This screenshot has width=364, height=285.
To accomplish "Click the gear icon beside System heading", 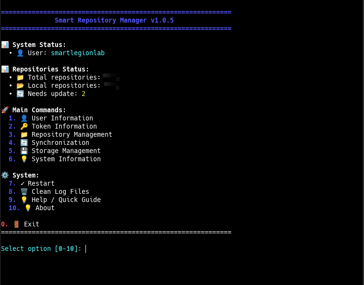I will coord(5,175).
